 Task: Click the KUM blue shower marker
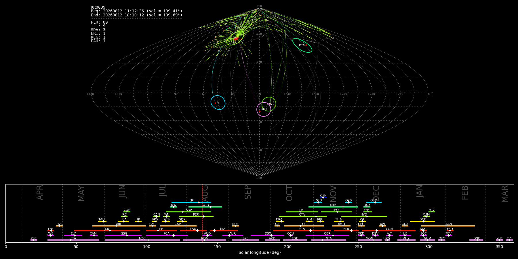pyautogui.click(x=323, y=197)
